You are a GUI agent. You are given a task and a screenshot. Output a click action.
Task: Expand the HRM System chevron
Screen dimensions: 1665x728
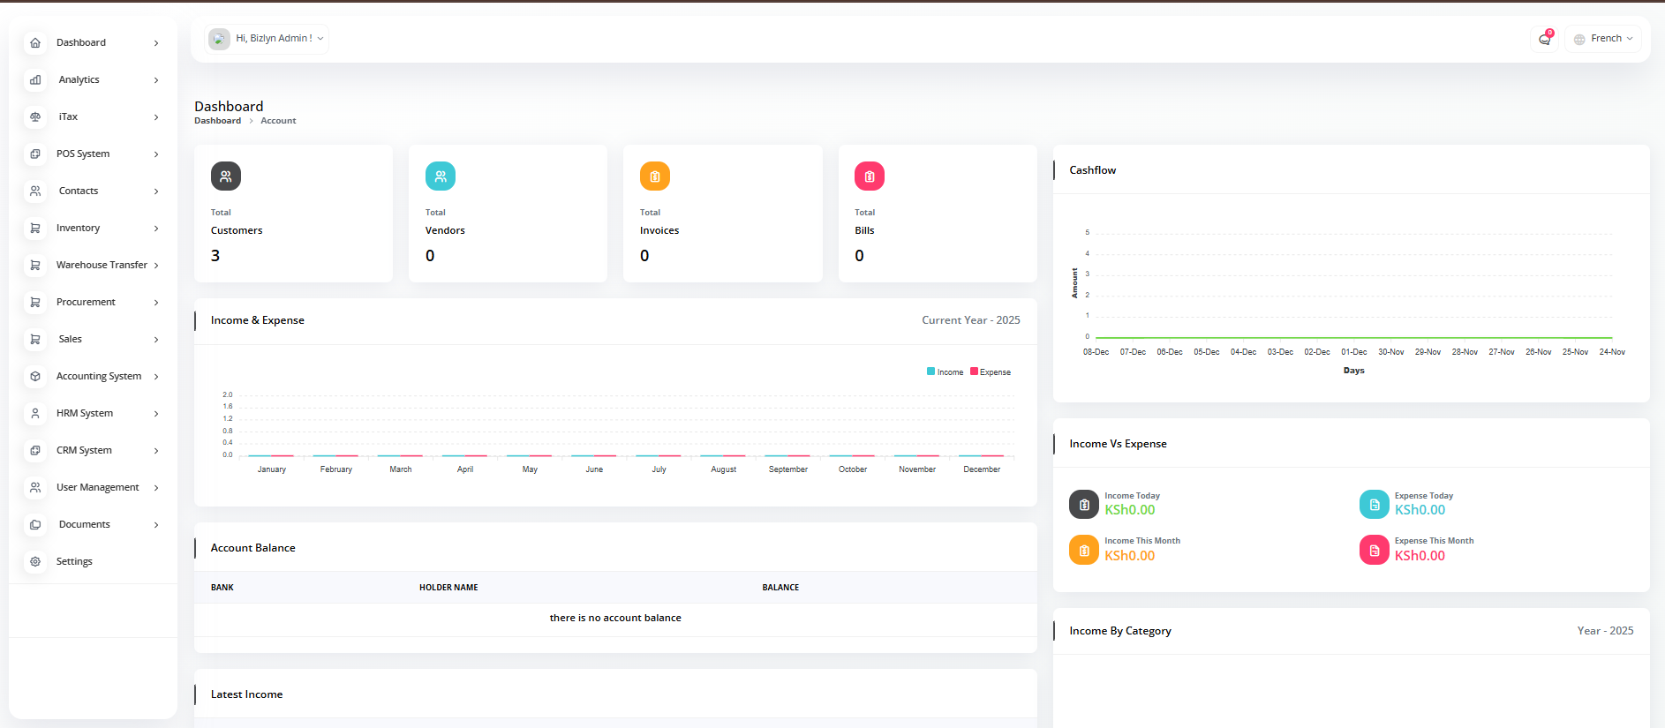click(x=156, y=414)
